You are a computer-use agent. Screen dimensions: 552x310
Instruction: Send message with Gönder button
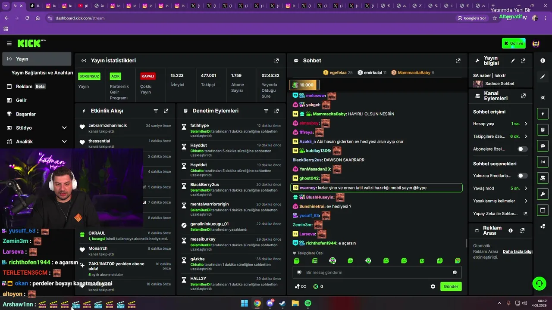(451, 286)
